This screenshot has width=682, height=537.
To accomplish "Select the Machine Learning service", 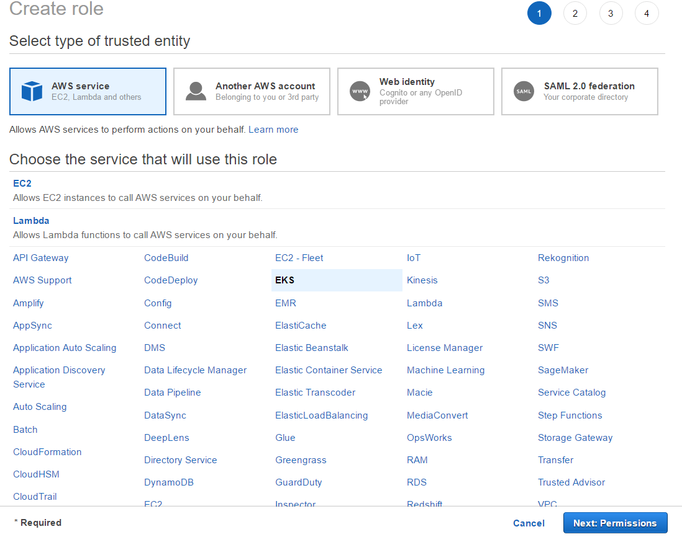I will pyautogui.click(x=445, y=370).
